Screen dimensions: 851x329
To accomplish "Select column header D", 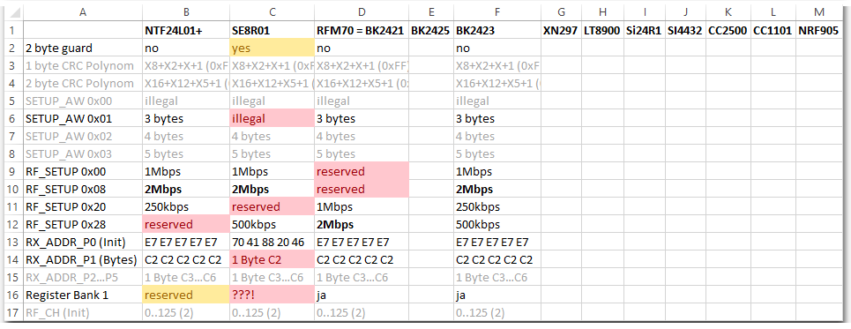I will coord(362,12).
